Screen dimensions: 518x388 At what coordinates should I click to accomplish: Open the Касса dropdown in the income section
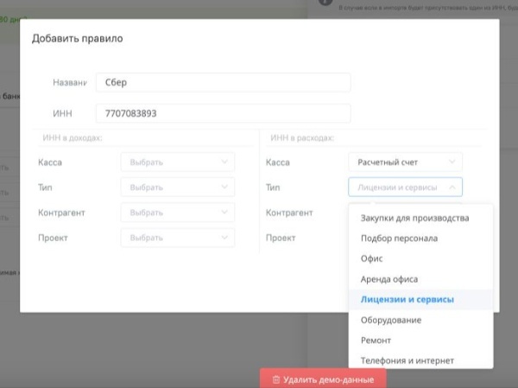(x=178, y=162)
